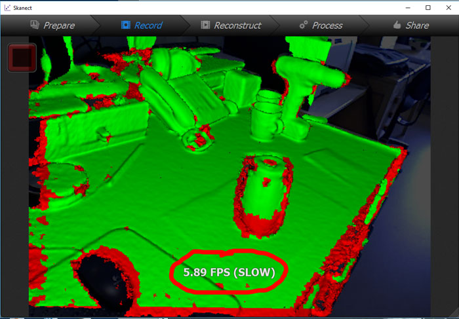Click the Record tab's film icon
This screenshot has height=319, width=459.
(126, 25)
